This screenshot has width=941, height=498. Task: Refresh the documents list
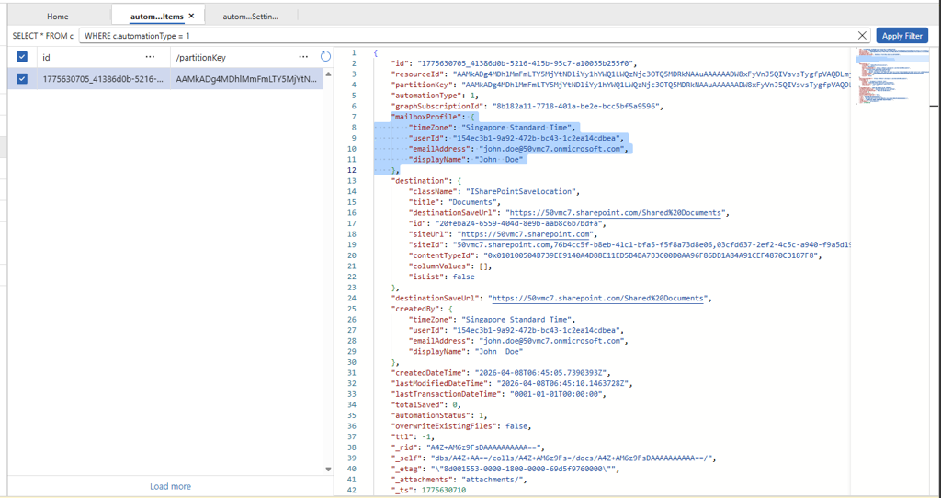pos(325,57)
